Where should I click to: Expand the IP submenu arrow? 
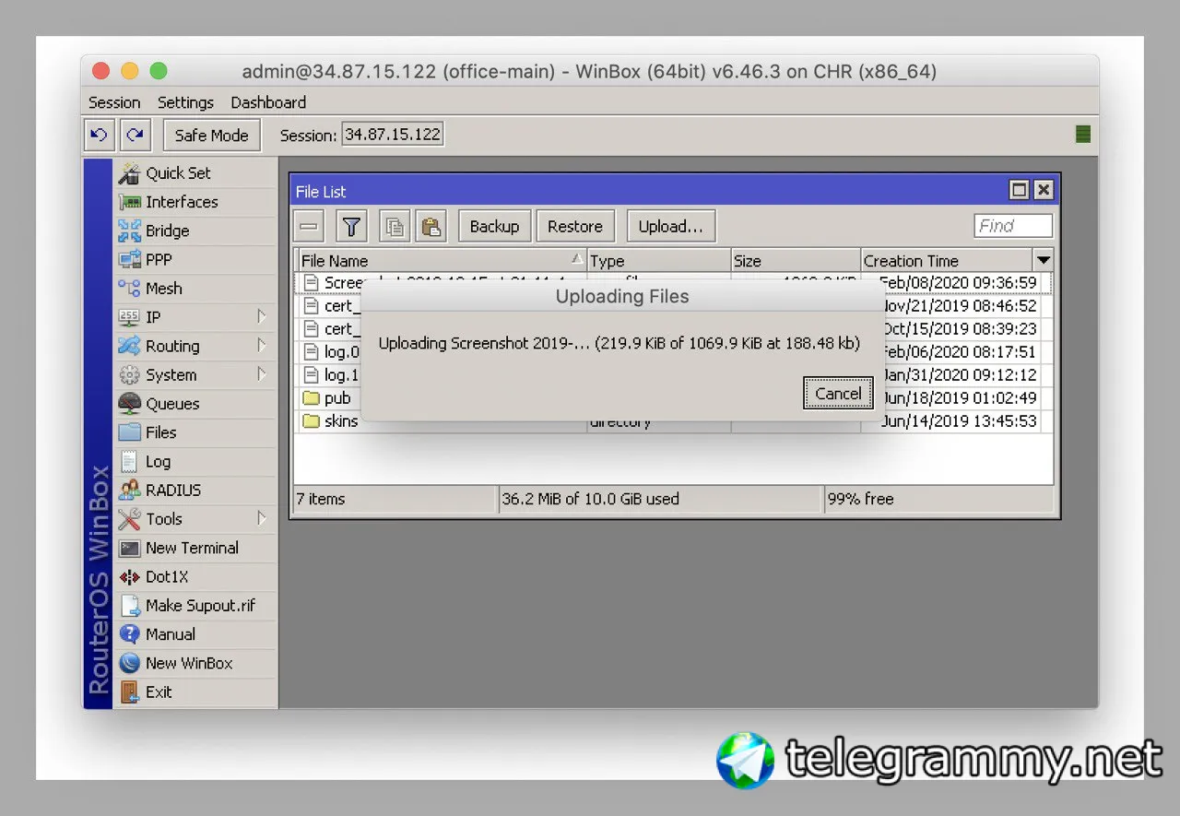262,317
